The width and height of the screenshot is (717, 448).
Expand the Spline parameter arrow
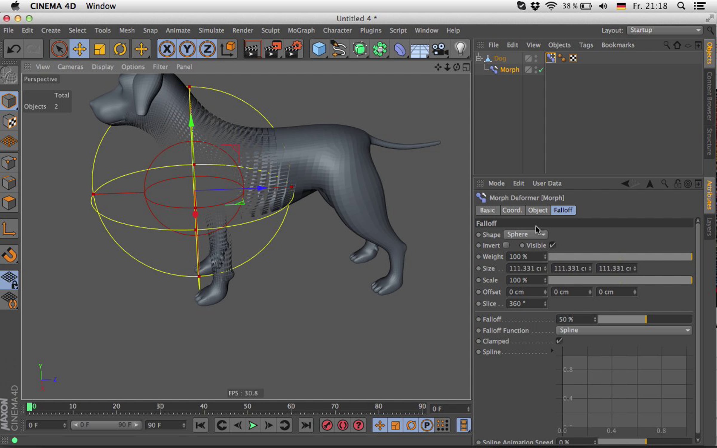coord(552,351)
